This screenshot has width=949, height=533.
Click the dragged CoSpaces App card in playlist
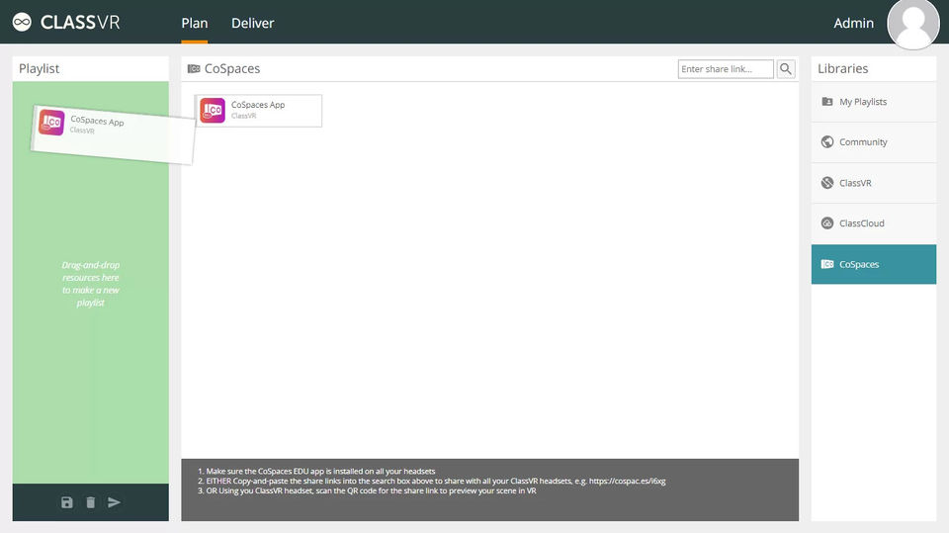(x=113, y=133)
